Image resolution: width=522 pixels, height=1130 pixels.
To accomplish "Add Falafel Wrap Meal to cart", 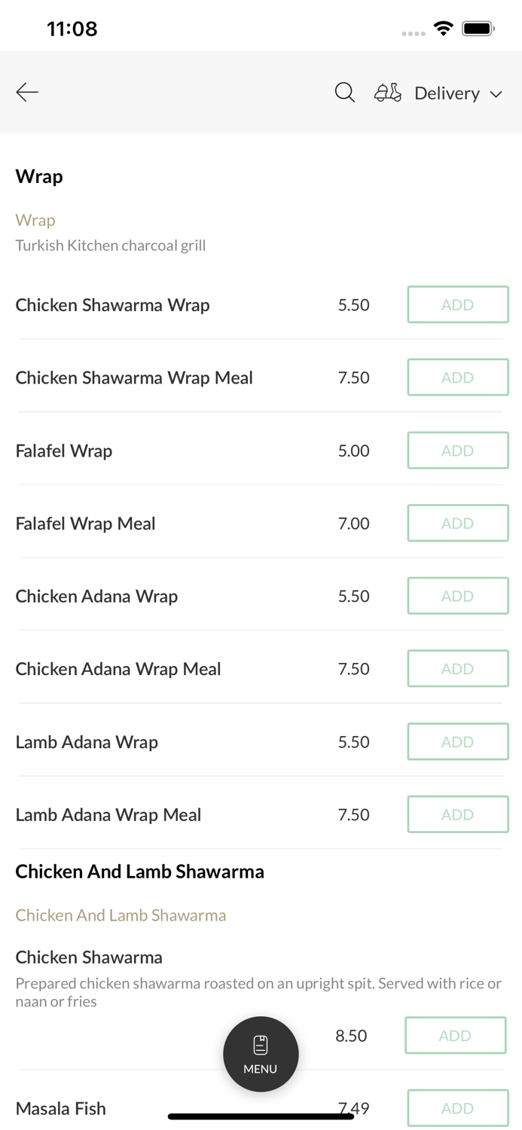I will (458, 524).
